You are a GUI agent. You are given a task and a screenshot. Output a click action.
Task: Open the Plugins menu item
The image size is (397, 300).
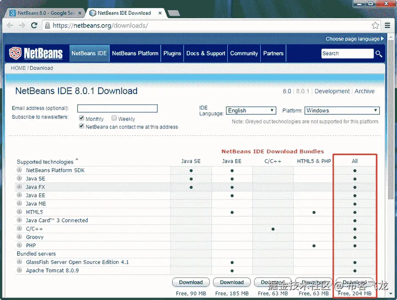(172, 53)
